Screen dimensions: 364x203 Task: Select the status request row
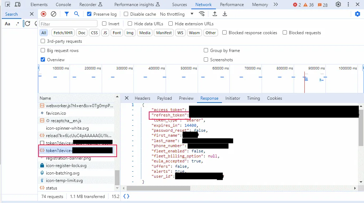click(76, 188)
